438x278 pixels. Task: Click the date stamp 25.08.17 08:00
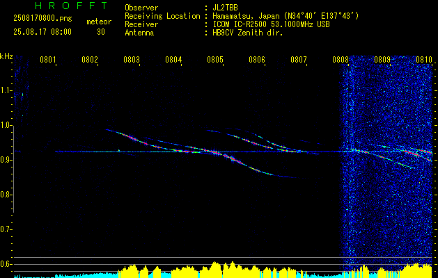click(42, 32)
